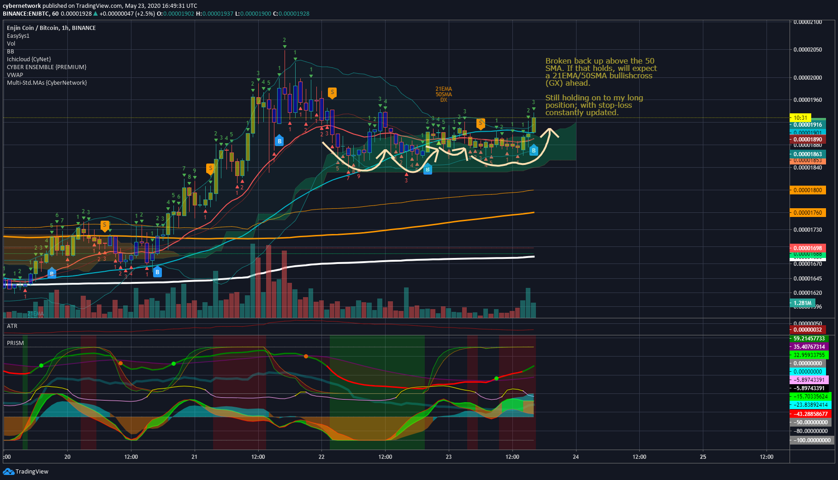Click the date 22 on the time axis
This screenshot has height=480, width=838.
pos(321,457)
